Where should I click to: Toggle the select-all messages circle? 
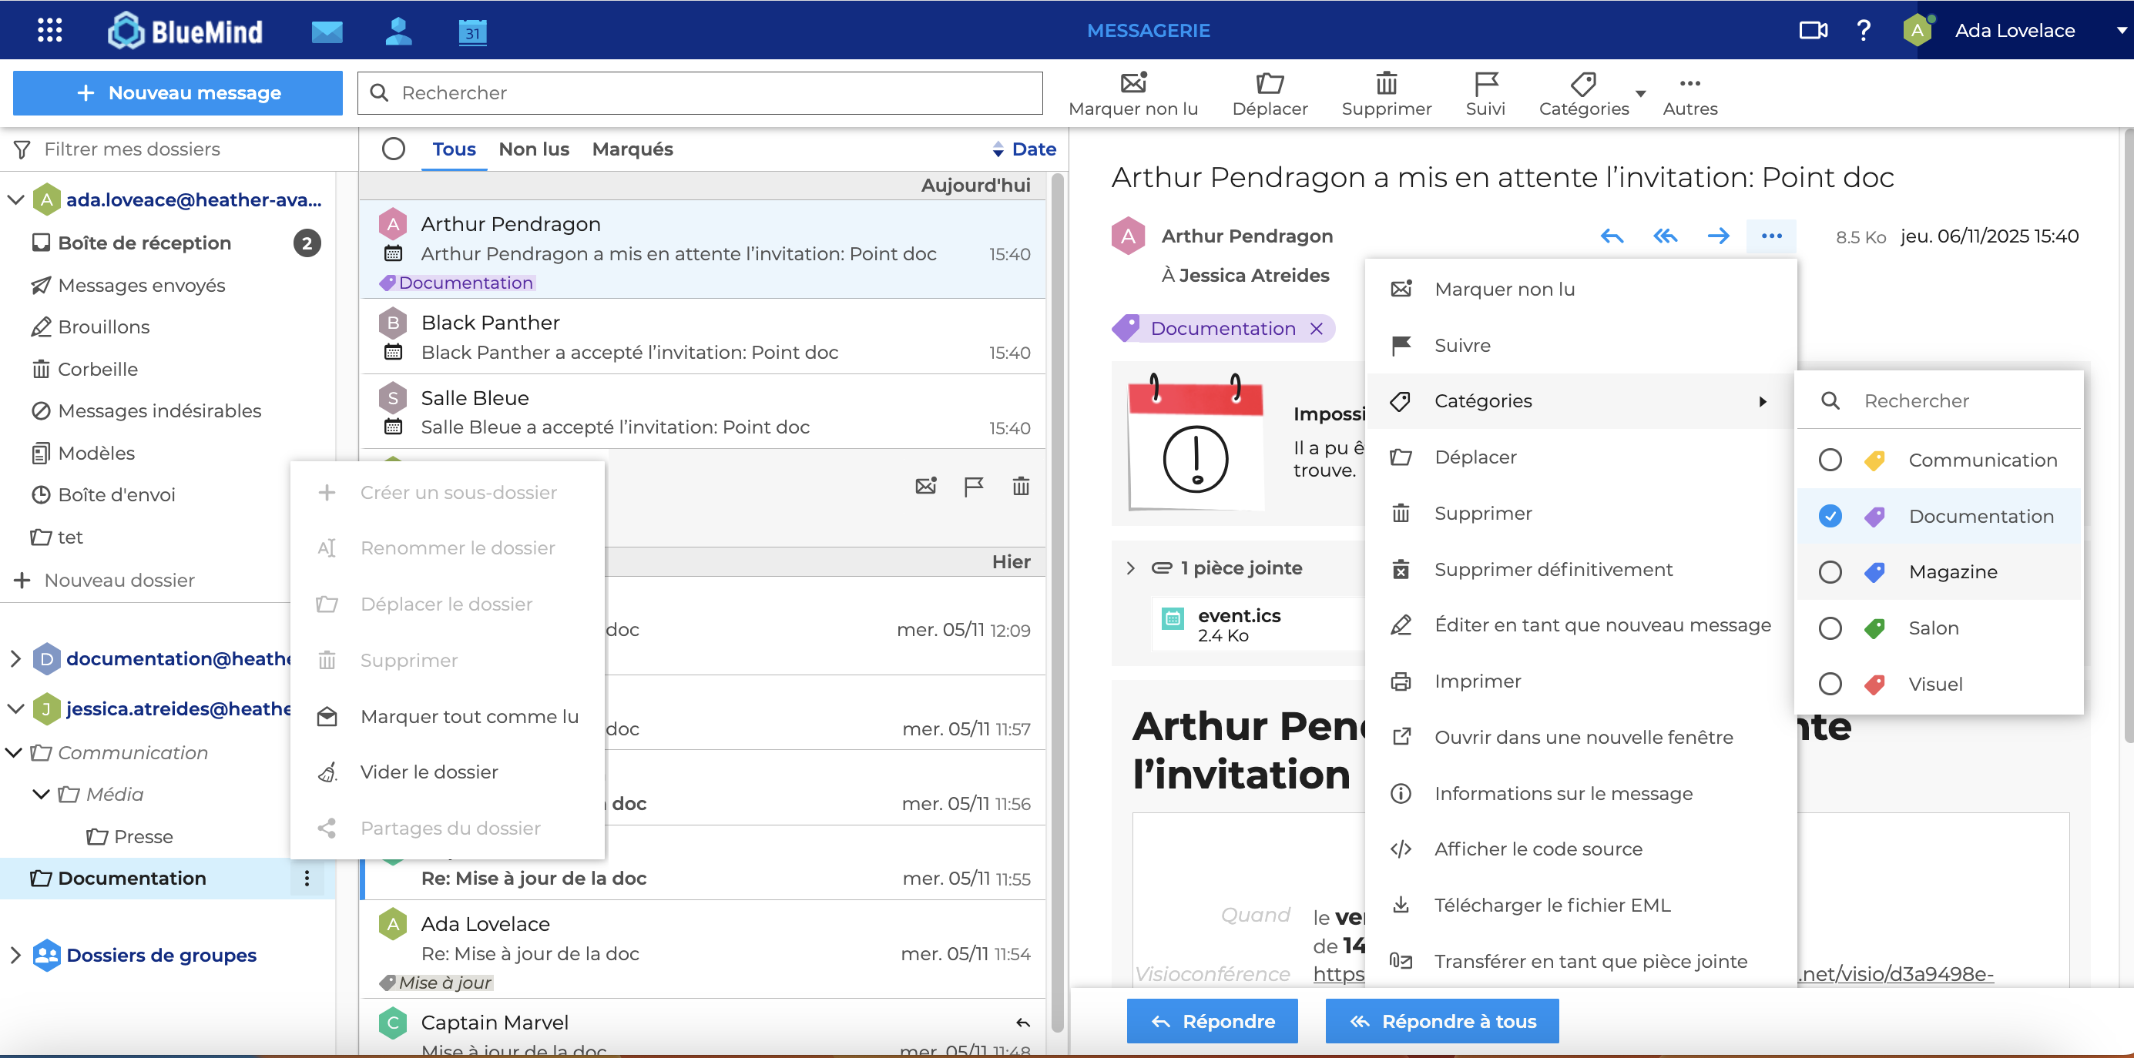(394, 149)
